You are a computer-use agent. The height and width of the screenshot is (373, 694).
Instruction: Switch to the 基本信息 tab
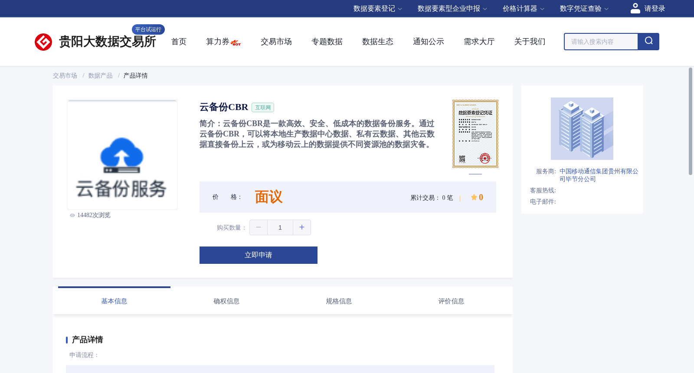[114, 301]
